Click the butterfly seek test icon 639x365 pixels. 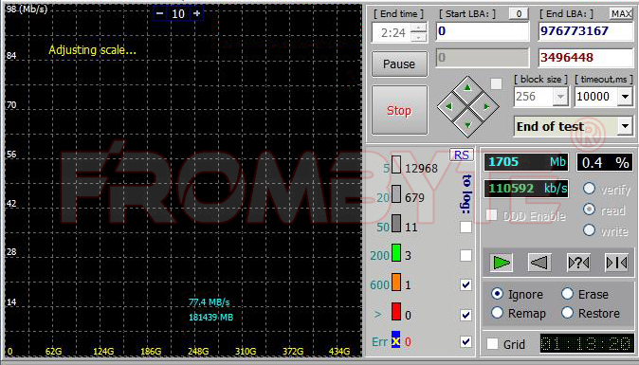tap(616, 263)
